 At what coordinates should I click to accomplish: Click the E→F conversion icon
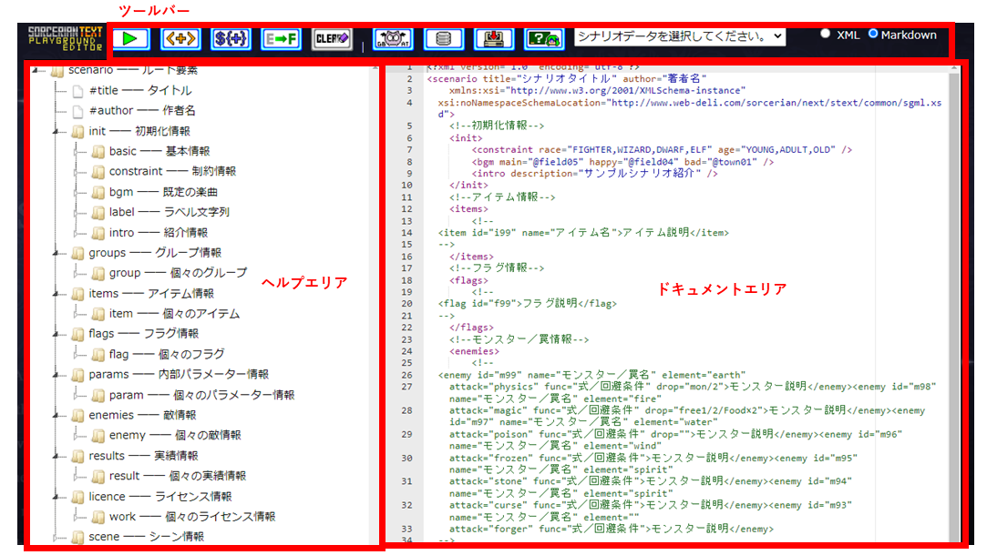point(281,38)
